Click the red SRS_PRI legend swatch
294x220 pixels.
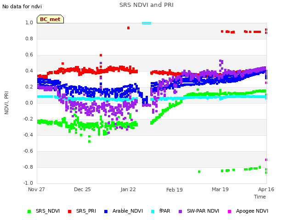pos(69,211)
